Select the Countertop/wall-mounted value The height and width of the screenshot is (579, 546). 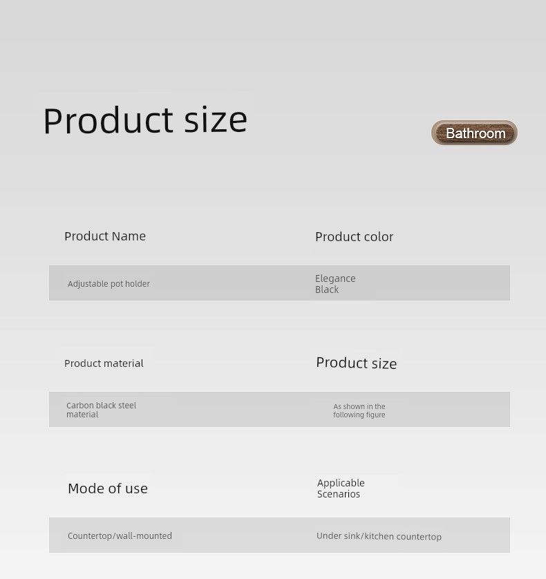coord(120,535)
